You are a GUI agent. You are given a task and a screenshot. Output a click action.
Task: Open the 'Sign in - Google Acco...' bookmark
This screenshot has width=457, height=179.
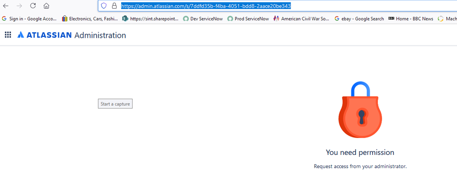pos(29,19)
